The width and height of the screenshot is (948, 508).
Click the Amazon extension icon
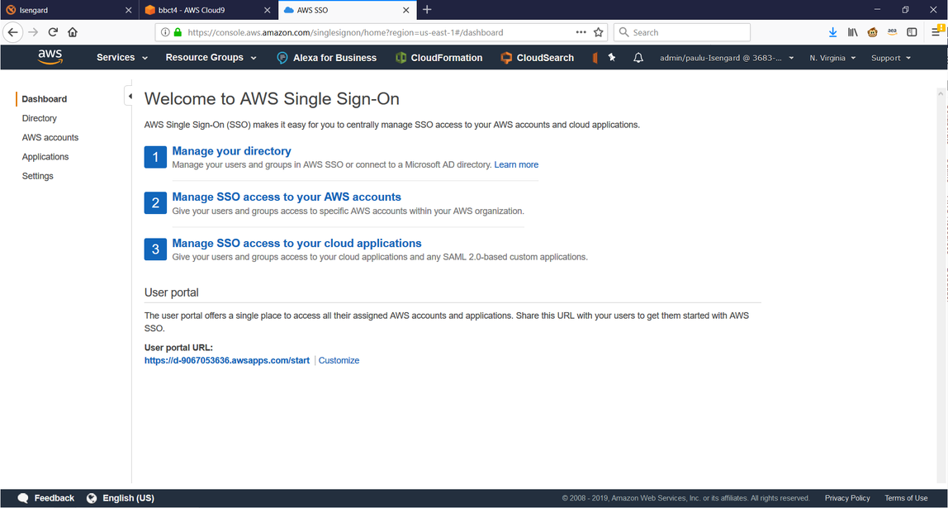pyautogui.click(x=893, y=33)
